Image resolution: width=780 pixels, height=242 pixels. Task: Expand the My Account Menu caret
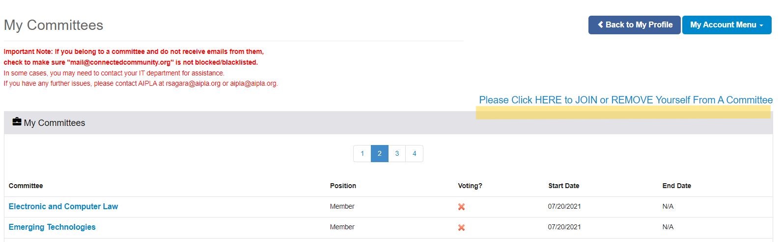[x=761, y=25]
